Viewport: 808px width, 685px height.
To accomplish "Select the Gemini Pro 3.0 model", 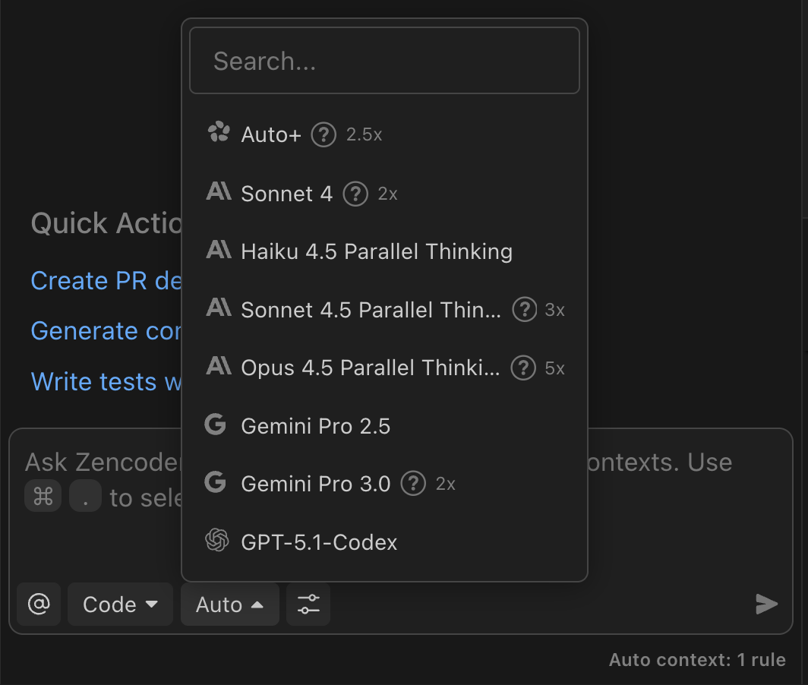I will point(316,484).
